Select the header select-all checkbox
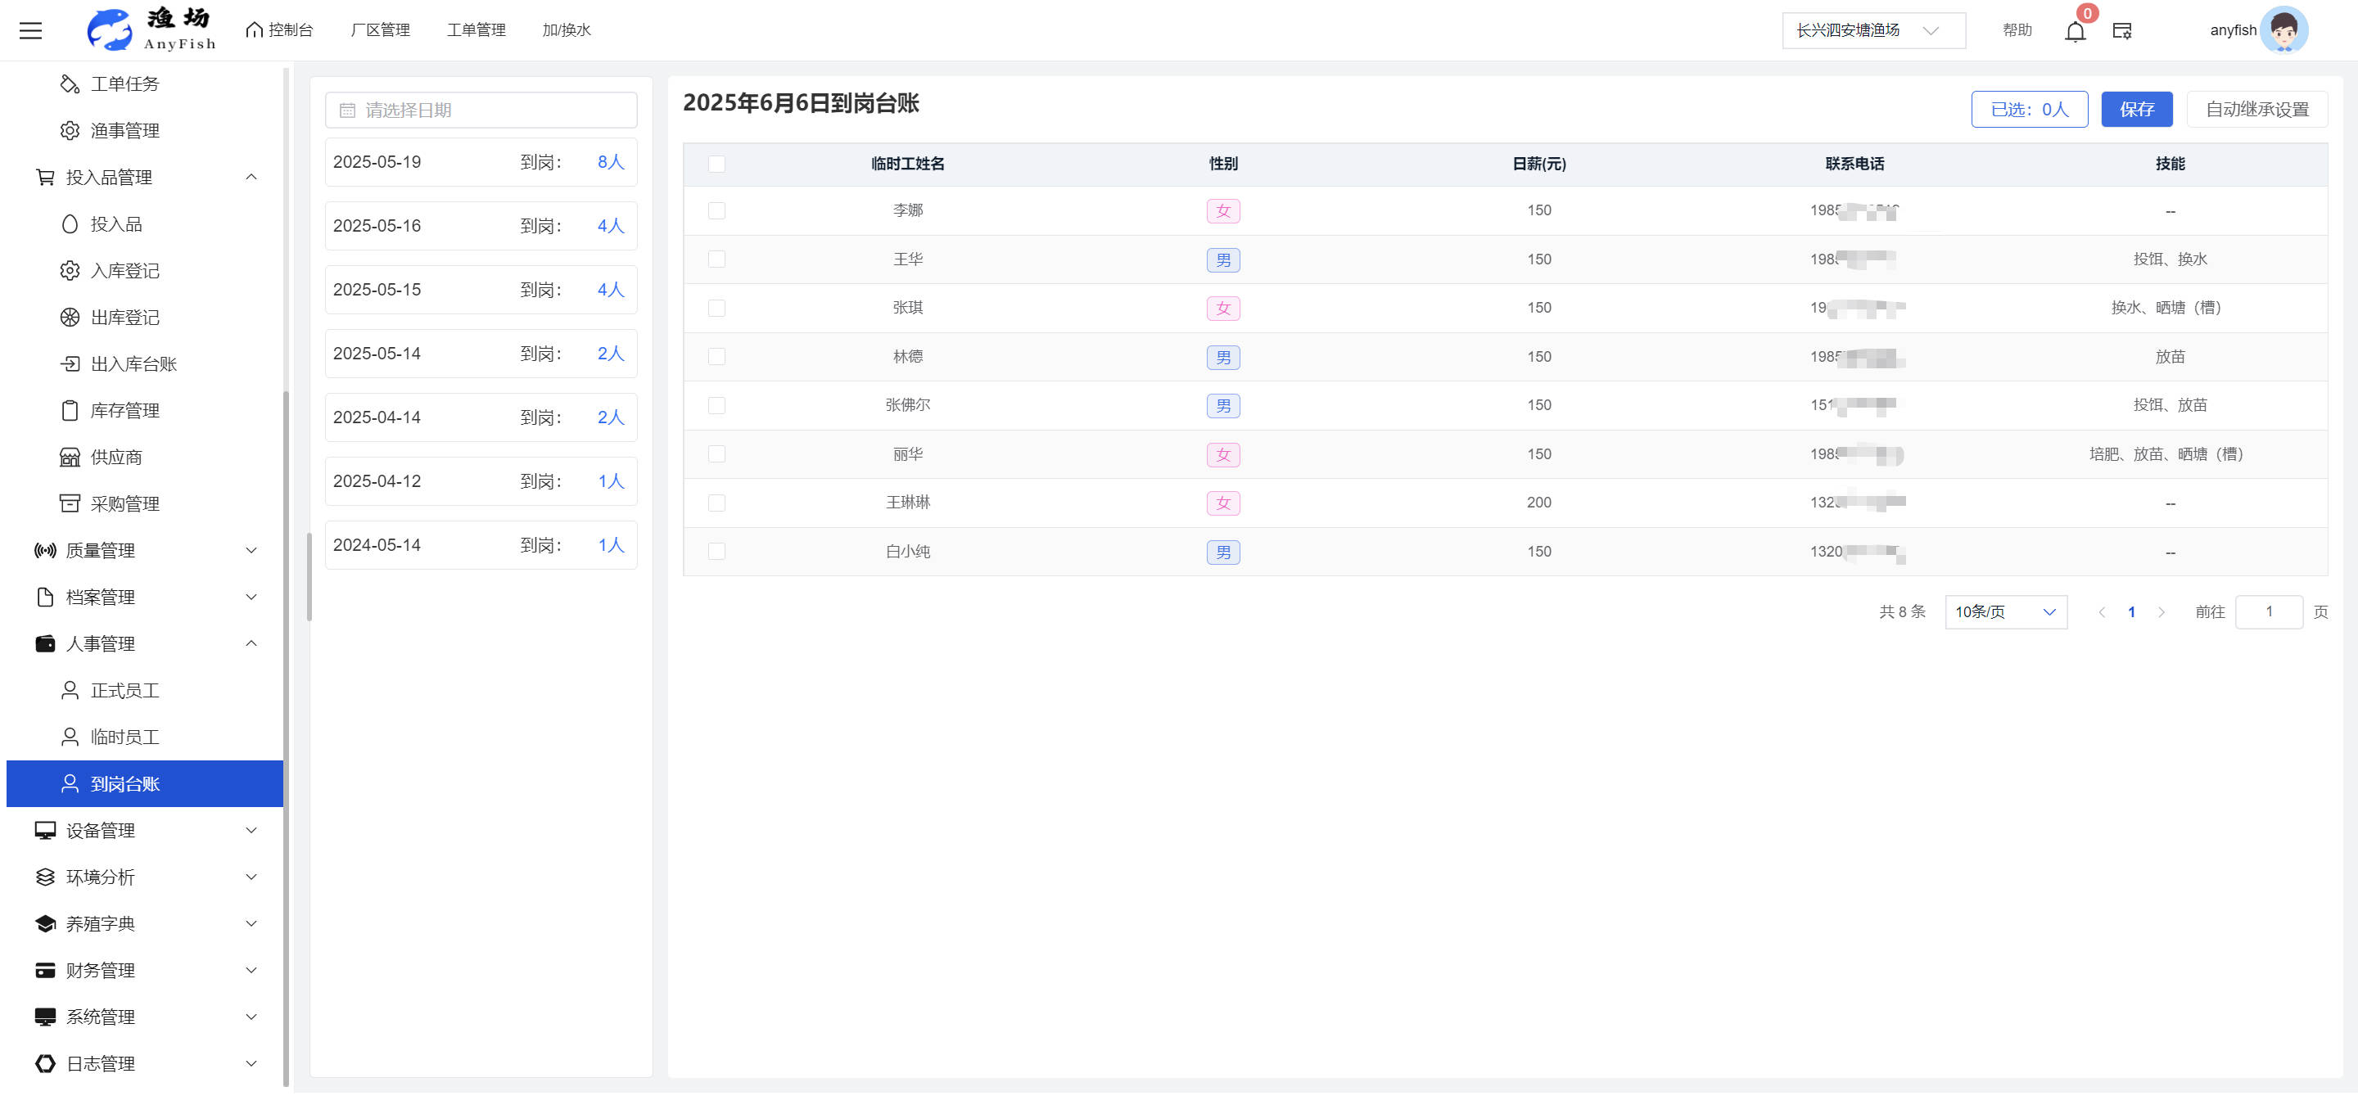This screenshot has width=2358, height=1105. click(x=716, y=164)
